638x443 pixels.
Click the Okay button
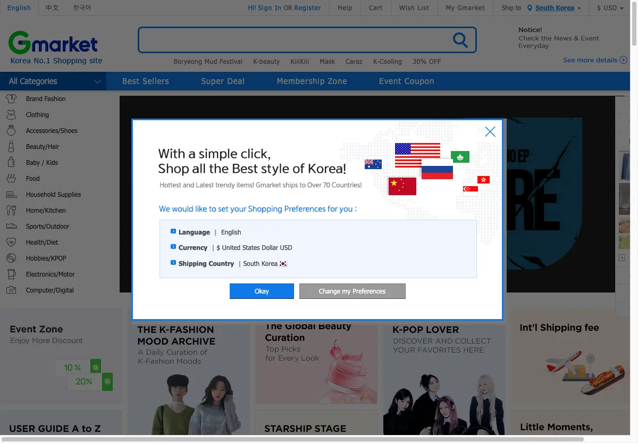coord(262,291)
